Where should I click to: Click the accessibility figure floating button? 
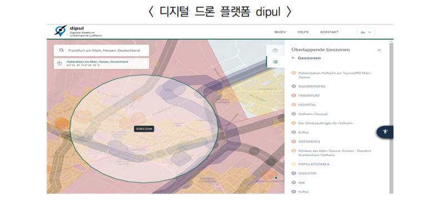385,132
